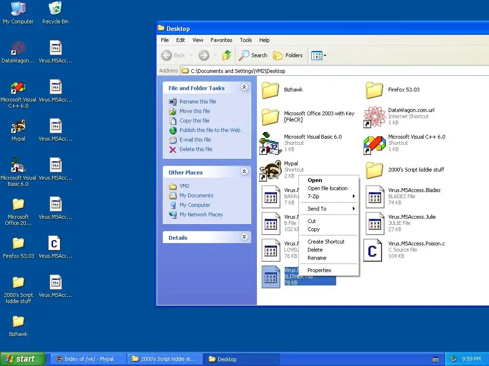
Task: Select Virus.MSAccess.Poison.c file in Explorer
Action: (404, 250)
